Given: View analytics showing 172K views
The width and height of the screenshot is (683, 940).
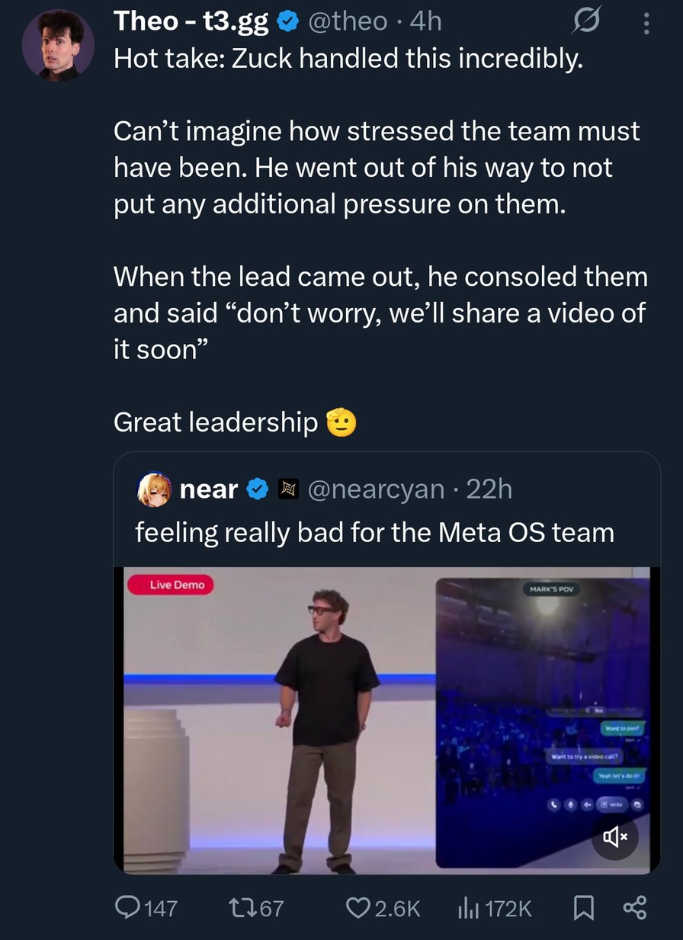Looking at the screenshot, I should point(467,906).
